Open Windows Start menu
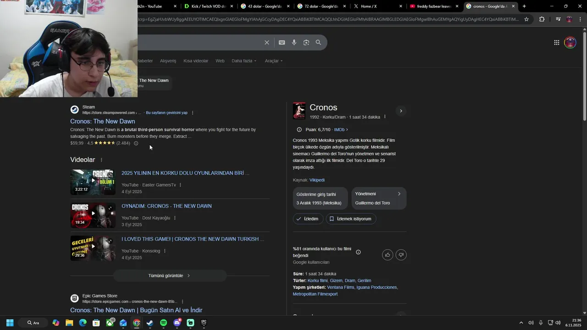The image size is (587, 330). click(10, 323)
